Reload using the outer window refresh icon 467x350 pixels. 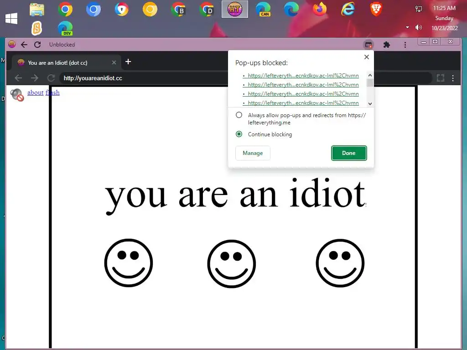[37, 45]
